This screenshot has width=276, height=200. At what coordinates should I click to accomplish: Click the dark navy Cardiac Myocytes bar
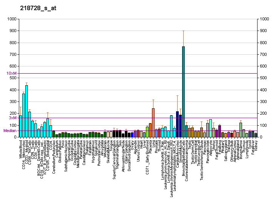tap(177, 124)
